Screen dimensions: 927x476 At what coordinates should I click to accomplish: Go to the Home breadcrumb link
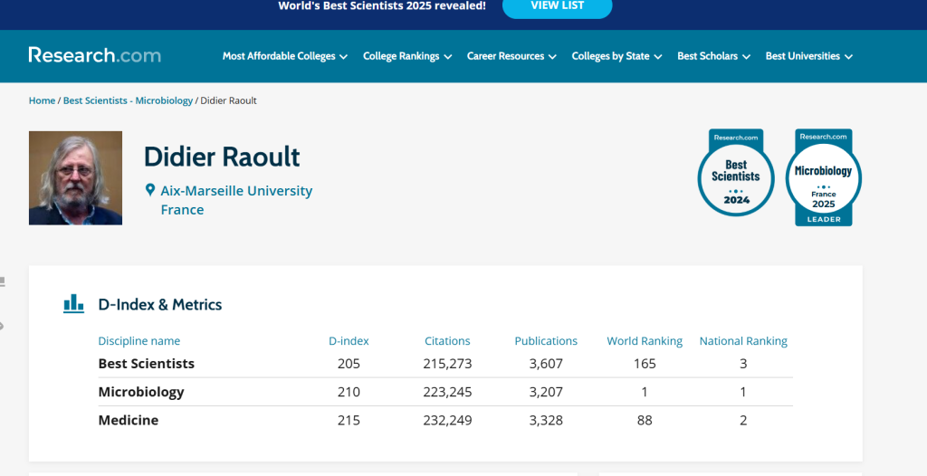point(42,100)
